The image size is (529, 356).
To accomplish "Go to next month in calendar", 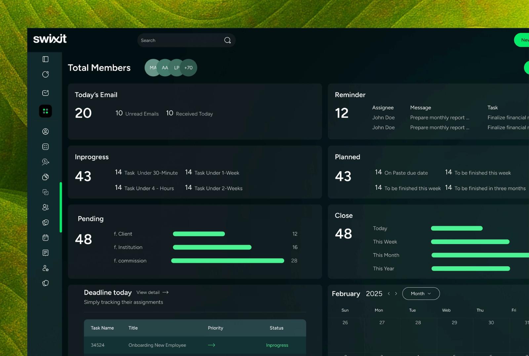I will coord(396,294).
